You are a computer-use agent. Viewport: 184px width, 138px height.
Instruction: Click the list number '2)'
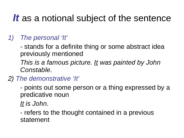point(11,78)
